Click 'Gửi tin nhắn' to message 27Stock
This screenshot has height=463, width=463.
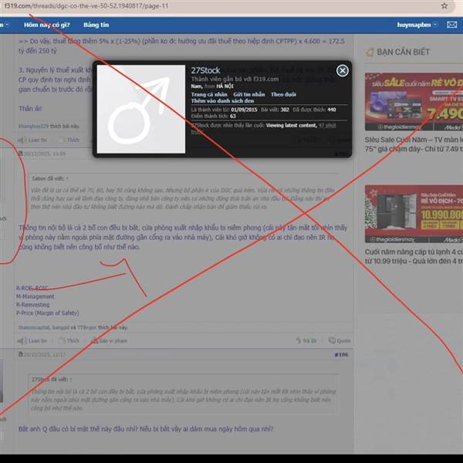[249, 94]
